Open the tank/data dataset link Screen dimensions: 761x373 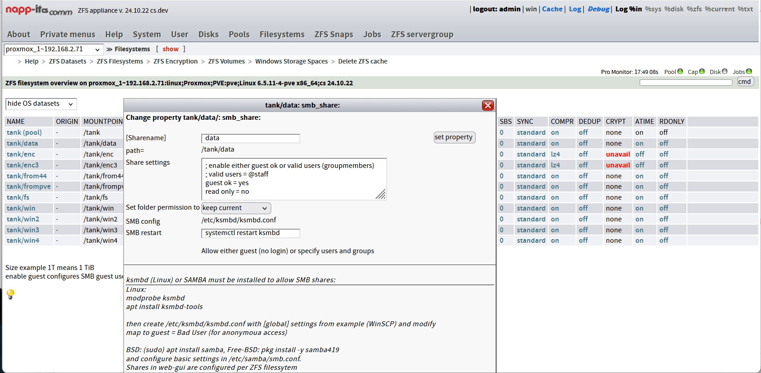[x=22, y=143]
